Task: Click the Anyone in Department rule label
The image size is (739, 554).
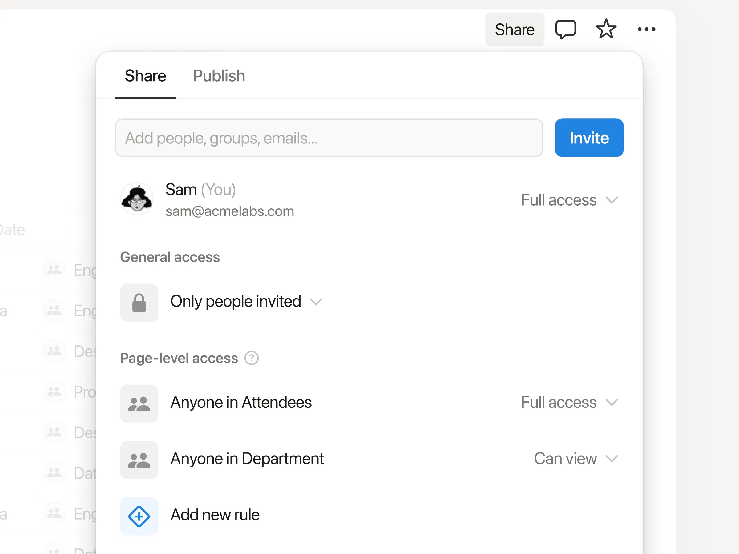Action: click(x=247, y=459)
